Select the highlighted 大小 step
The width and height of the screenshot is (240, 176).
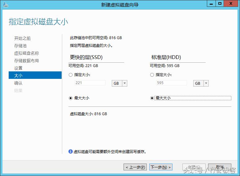[x=35, y=75]
